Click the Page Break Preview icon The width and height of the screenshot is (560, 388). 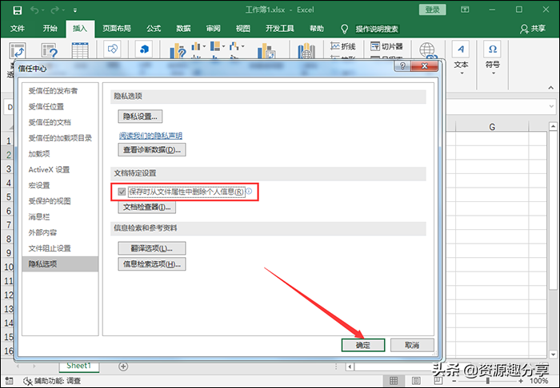[438, 381]
